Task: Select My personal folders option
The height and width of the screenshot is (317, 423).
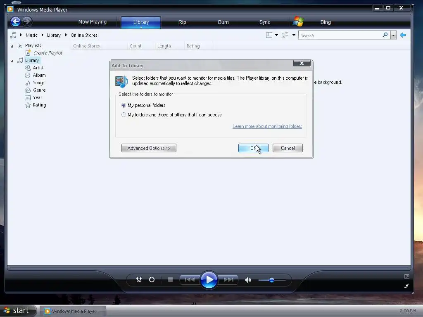Action: [143, 105]
